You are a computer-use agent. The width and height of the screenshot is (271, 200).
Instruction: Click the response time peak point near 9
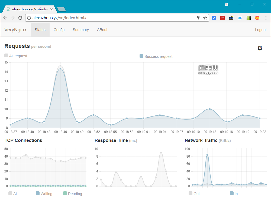(161, 153)
